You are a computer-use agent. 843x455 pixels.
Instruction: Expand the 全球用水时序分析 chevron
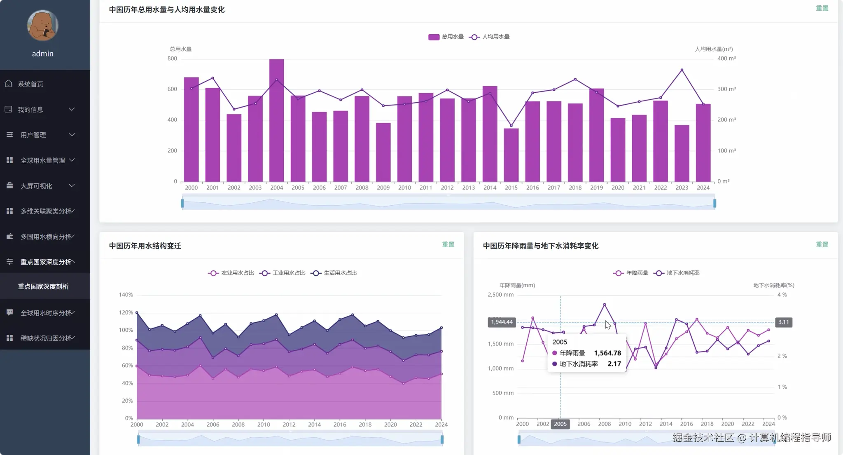point(73,312)
